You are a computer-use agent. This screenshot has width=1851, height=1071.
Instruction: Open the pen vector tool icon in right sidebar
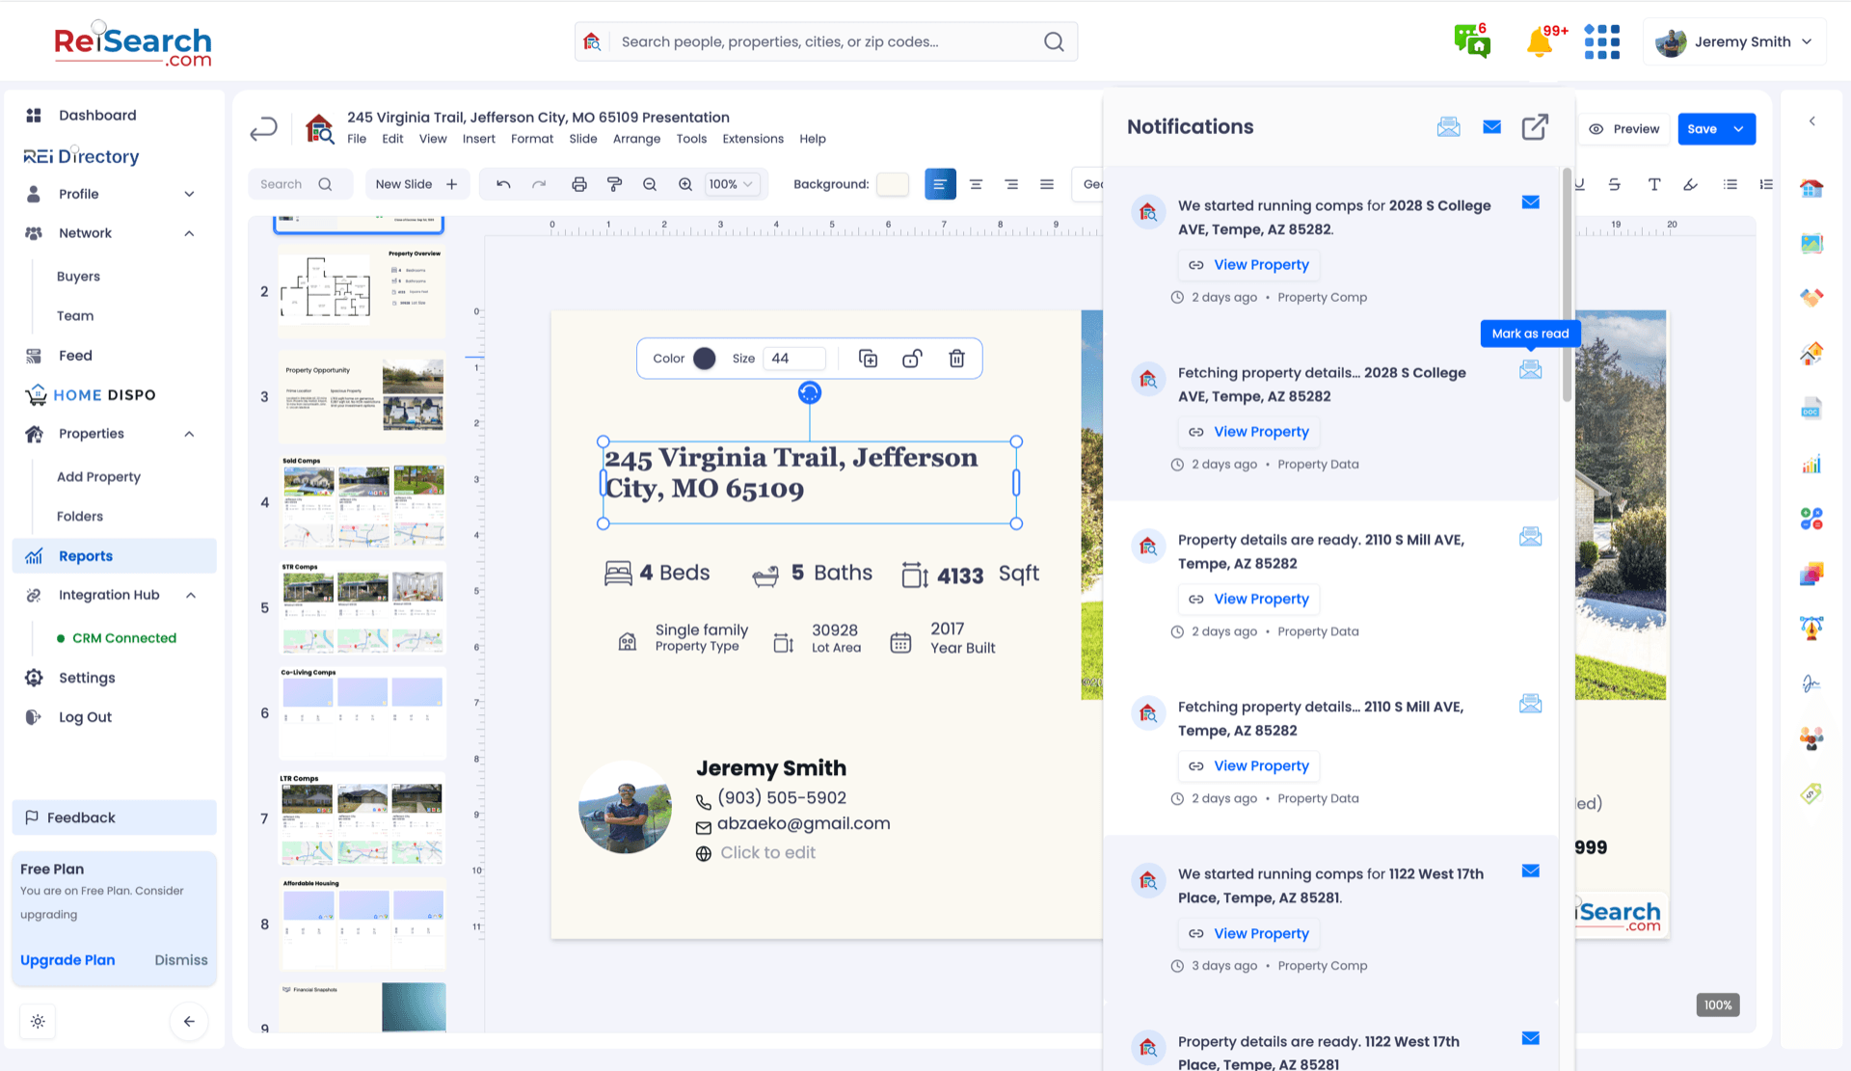tap(1811, 629)
